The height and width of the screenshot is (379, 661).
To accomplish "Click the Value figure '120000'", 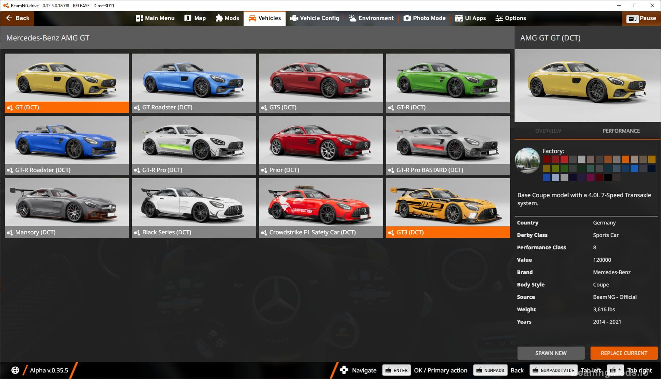I will pyautogui.click(x=602, y=260).
